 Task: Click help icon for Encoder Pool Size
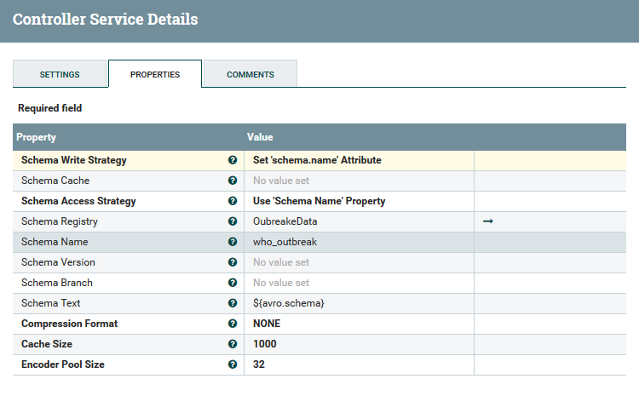tap(233, 364)
